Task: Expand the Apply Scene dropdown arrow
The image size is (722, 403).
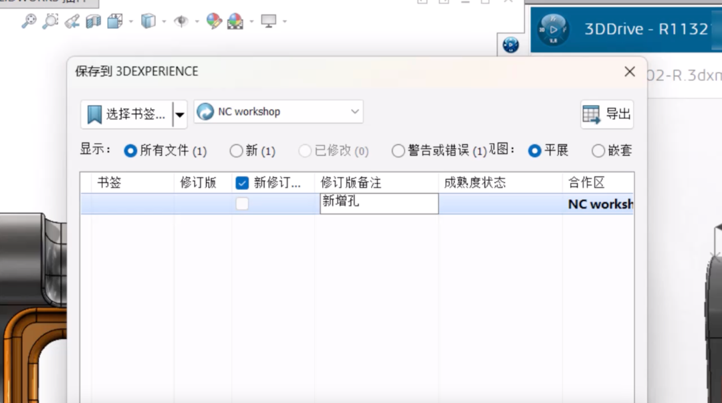Action: (251, 21)
